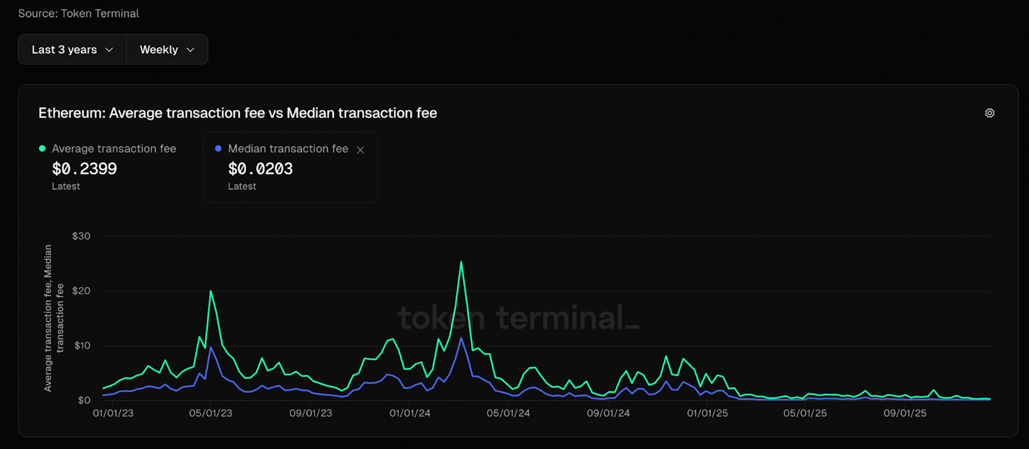This screenshot has width=1029, height=449.
Task: Open chart settings gear icon
Action: 990,113
